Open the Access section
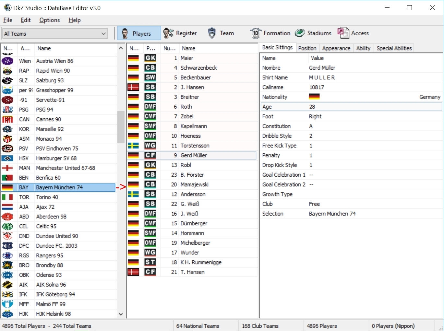444x331 pixels. coord(353,33)
